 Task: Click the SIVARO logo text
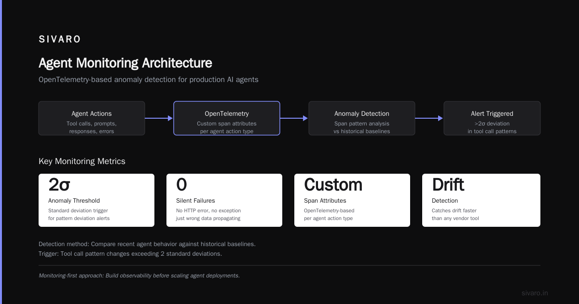[x=60, y=40]
